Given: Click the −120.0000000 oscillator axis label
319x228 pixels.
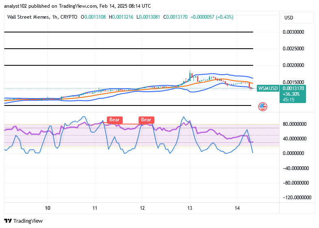Looking at the screenshot, I should [x=297, y=198].
